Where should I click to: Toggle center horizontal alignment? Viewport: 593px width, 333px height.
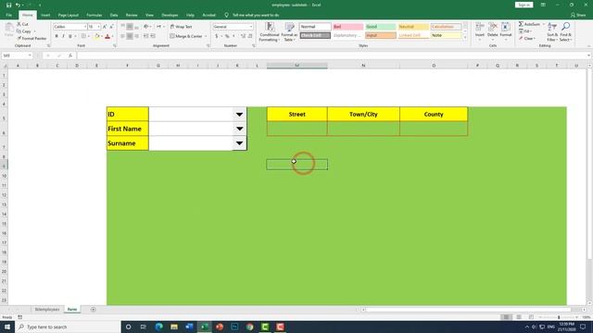pyautogui.click(x=130, y=36)
